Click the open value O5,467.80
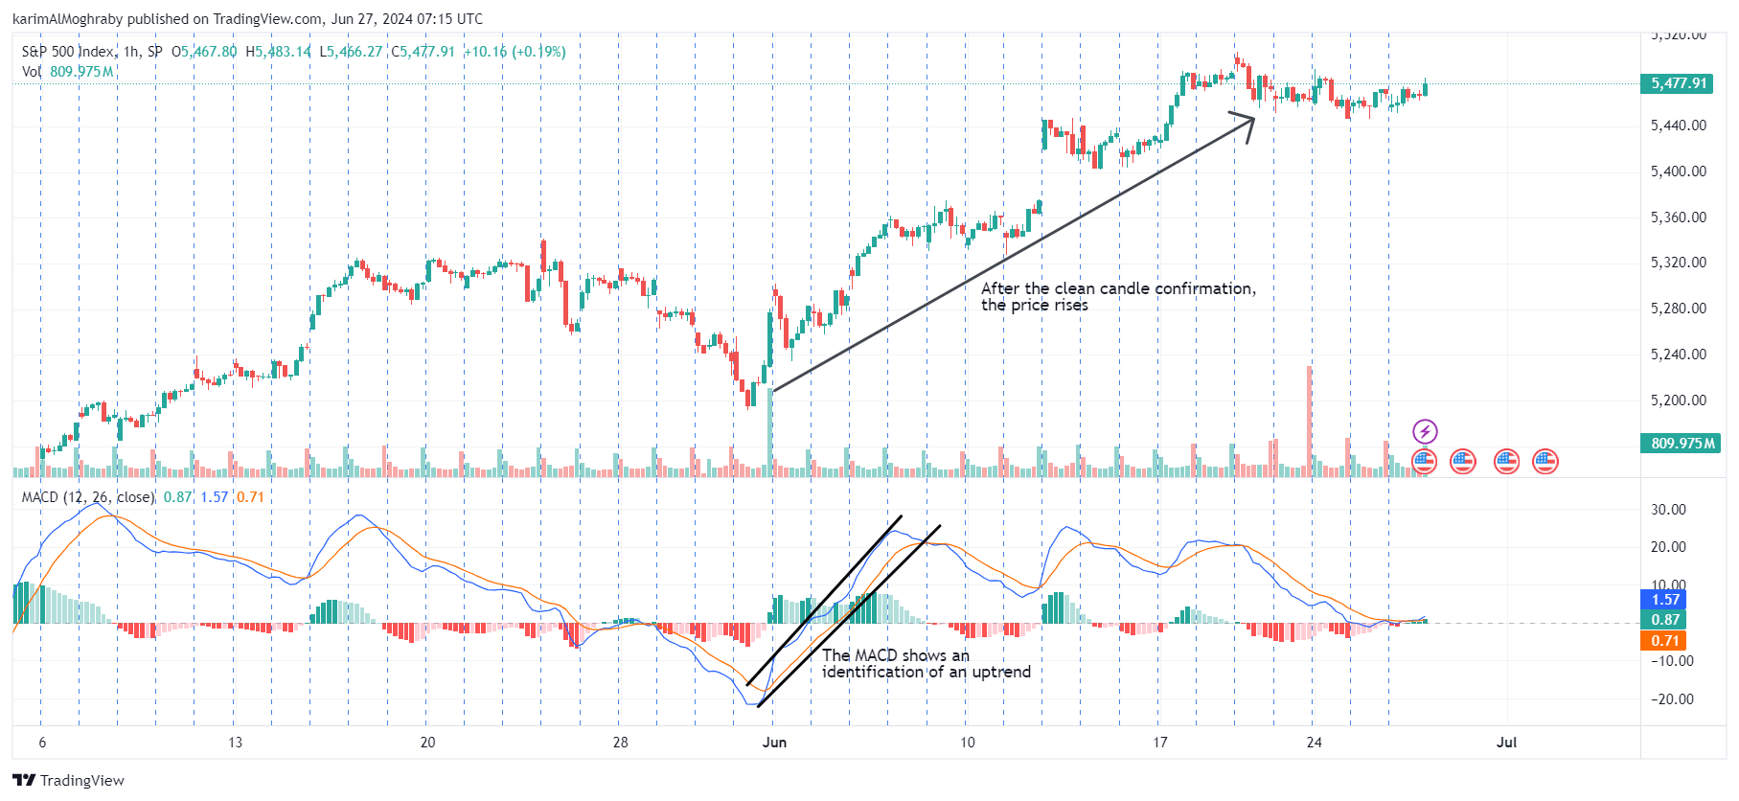 204,52
